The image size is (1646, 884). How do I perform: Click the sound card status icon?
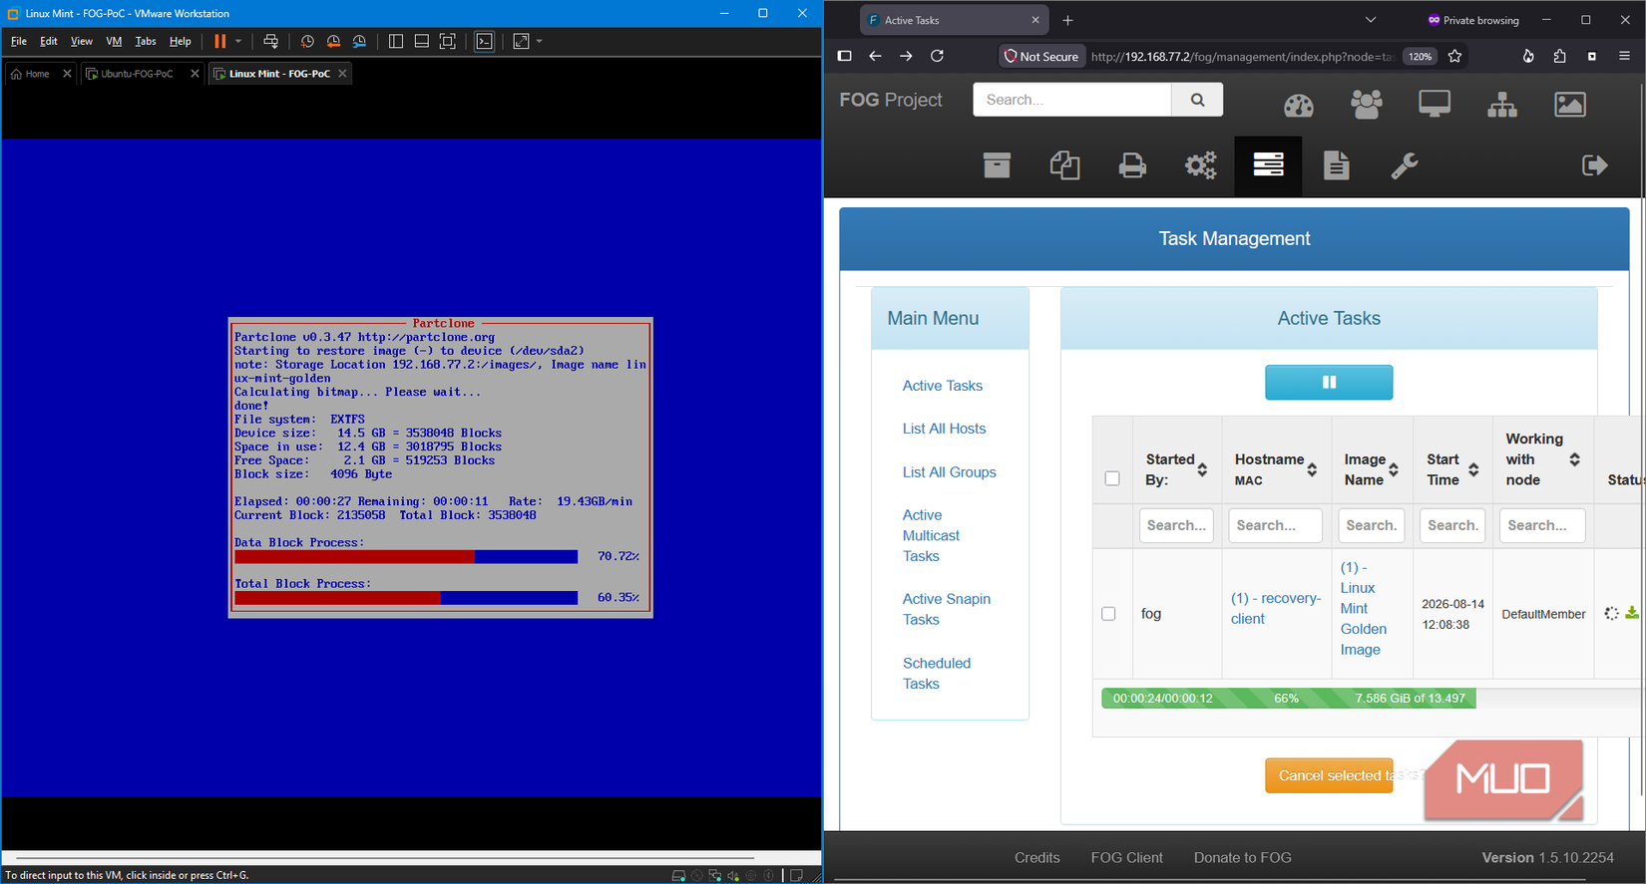[733, 875]
